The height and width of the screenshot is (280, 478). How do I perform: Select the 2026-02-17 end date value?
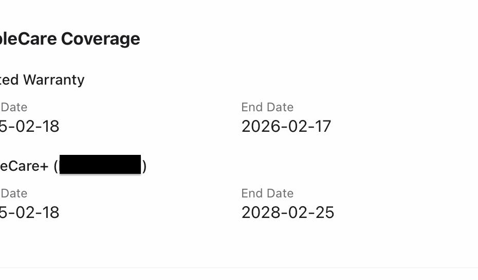tap(286, 126)
